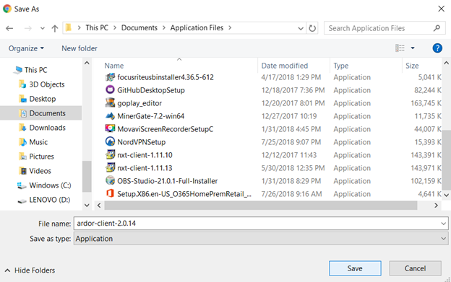Click the folder icon in address bar
The height and width of the screenshot is (282, 451).
(69, 27)
